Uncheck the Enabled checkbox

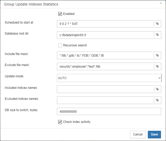[60, 14]
